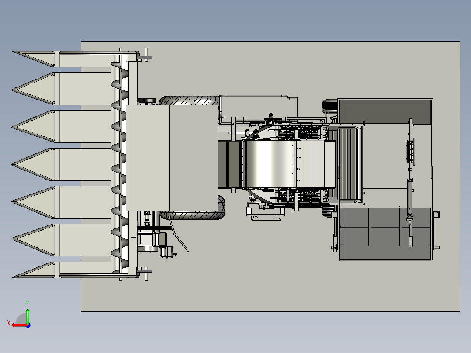The height and width of the screenshot is (353, 471).
Task: Pick the upper front tire of the harvester
Action: pos(189,100)
